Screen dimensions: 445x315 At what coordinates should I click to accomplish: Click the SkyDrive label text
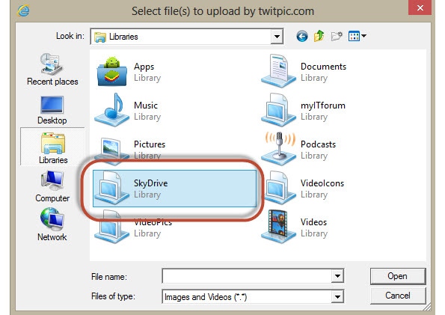pos(150,183)
